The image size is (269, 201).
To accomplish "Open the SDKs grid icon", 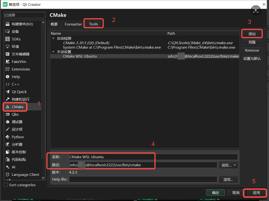I will click(8, 39).
